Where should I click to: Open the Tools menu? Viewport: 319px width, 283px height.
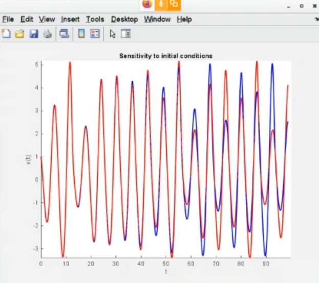(x=95, y=19)
